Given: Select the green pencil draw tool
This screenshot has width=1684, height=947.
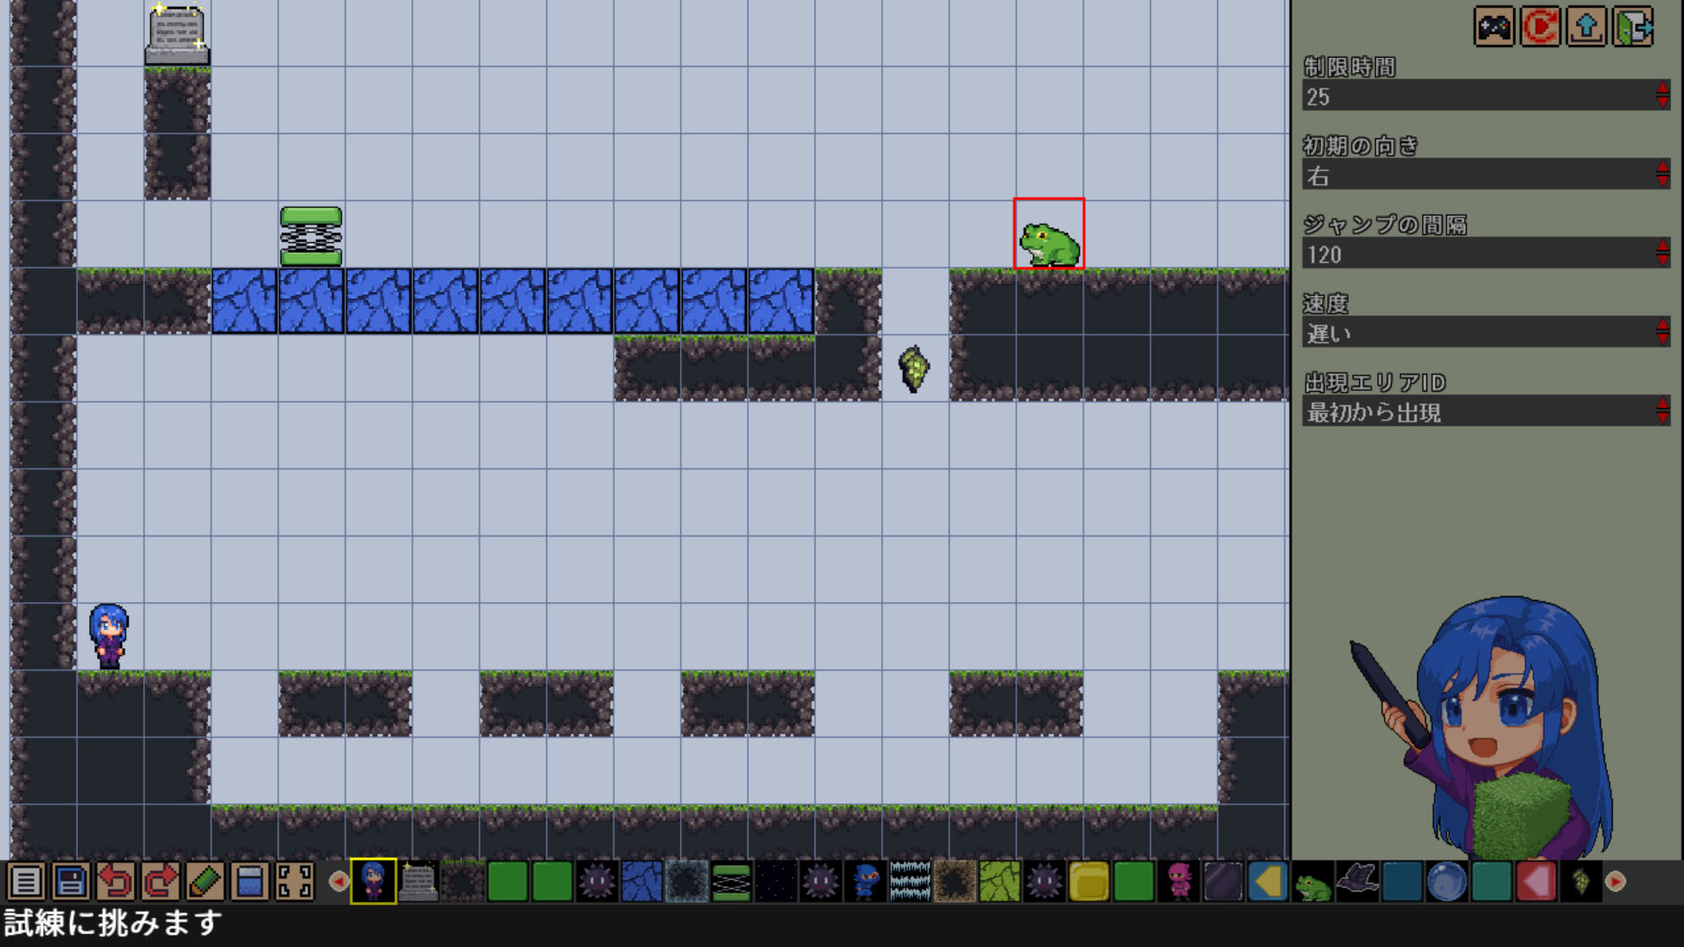Looking at the screenshot, I should point(204,881).
